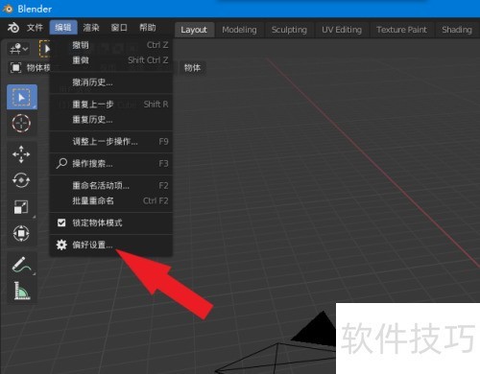Open the editor type dropdown

pyautogui.click(x=19, y=49)
